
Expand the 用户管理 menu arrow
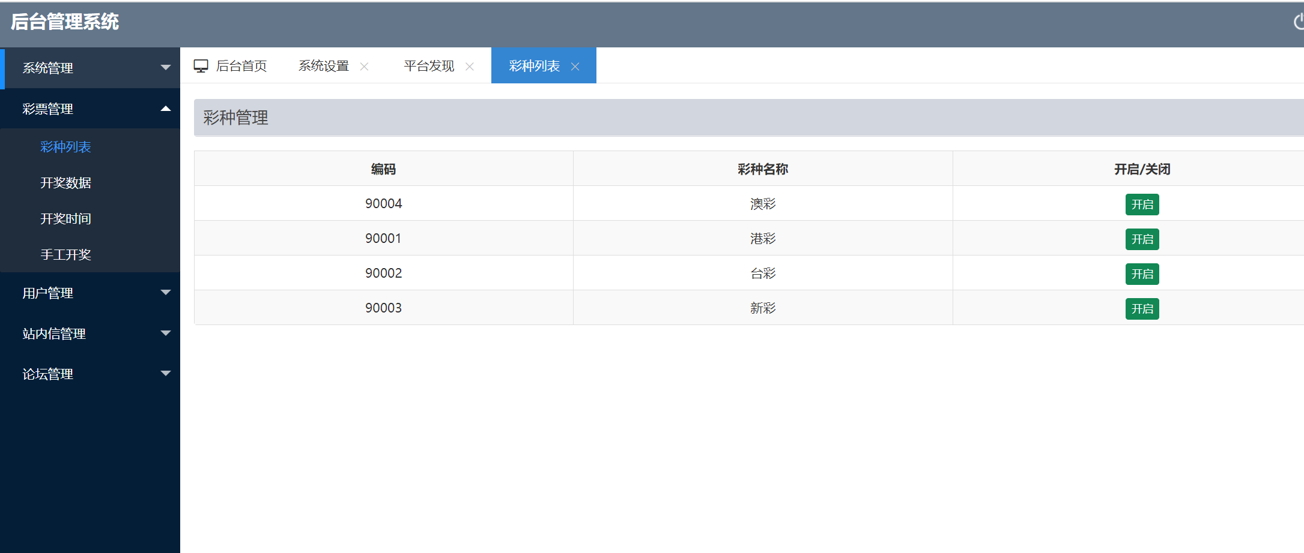pos(166,293)
